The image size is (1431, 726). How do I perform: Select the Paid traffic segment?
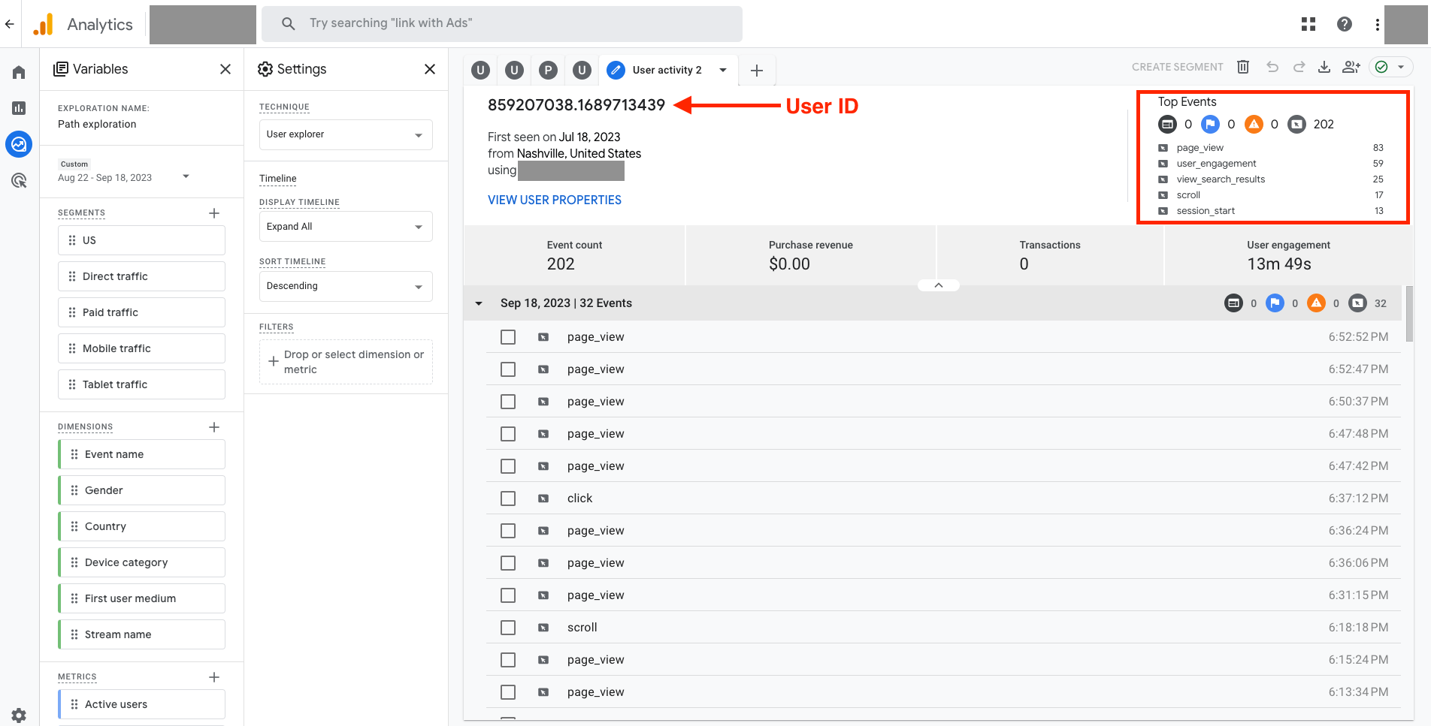tap(141, 312)
